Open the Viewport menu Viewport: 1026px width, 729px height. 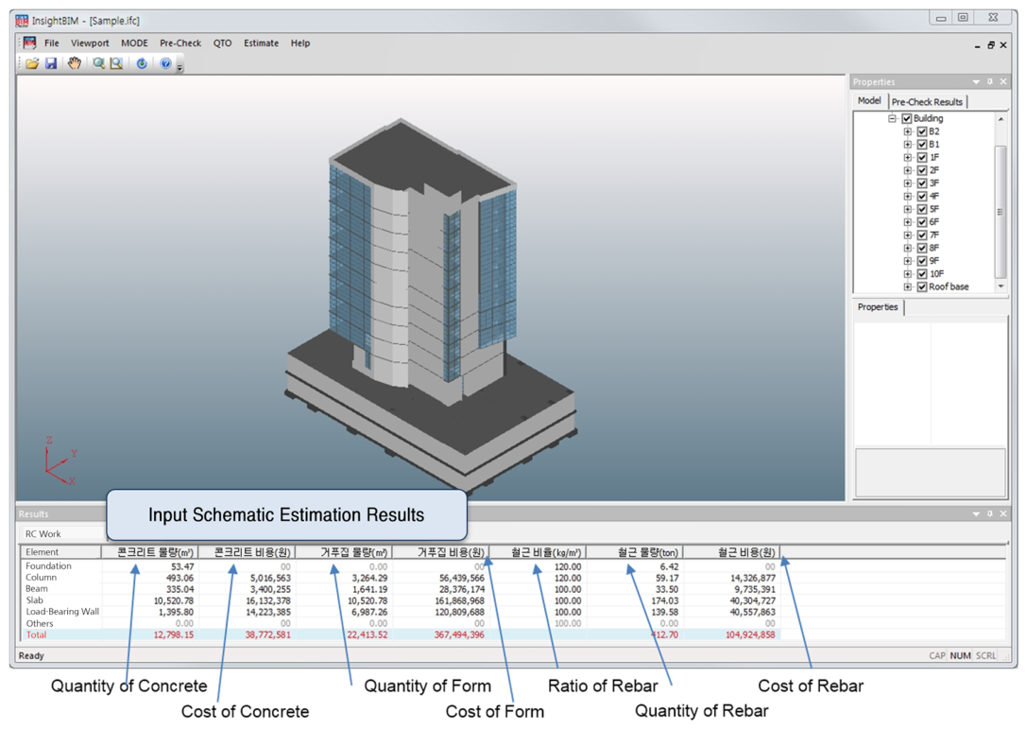[x=91, y=43]
